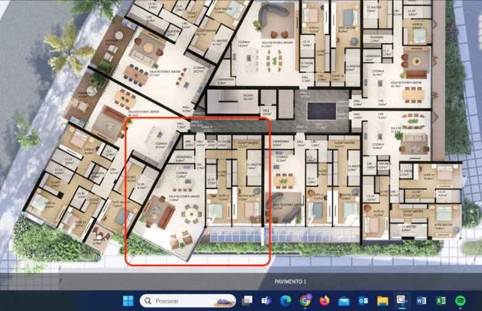Open the Mail app envelope icon
The height and width of the screenshot is (311, 482).
[344, 301]
